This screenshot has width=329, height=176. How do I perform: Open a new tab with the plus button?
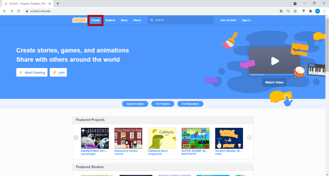click(x=58, y=4)
